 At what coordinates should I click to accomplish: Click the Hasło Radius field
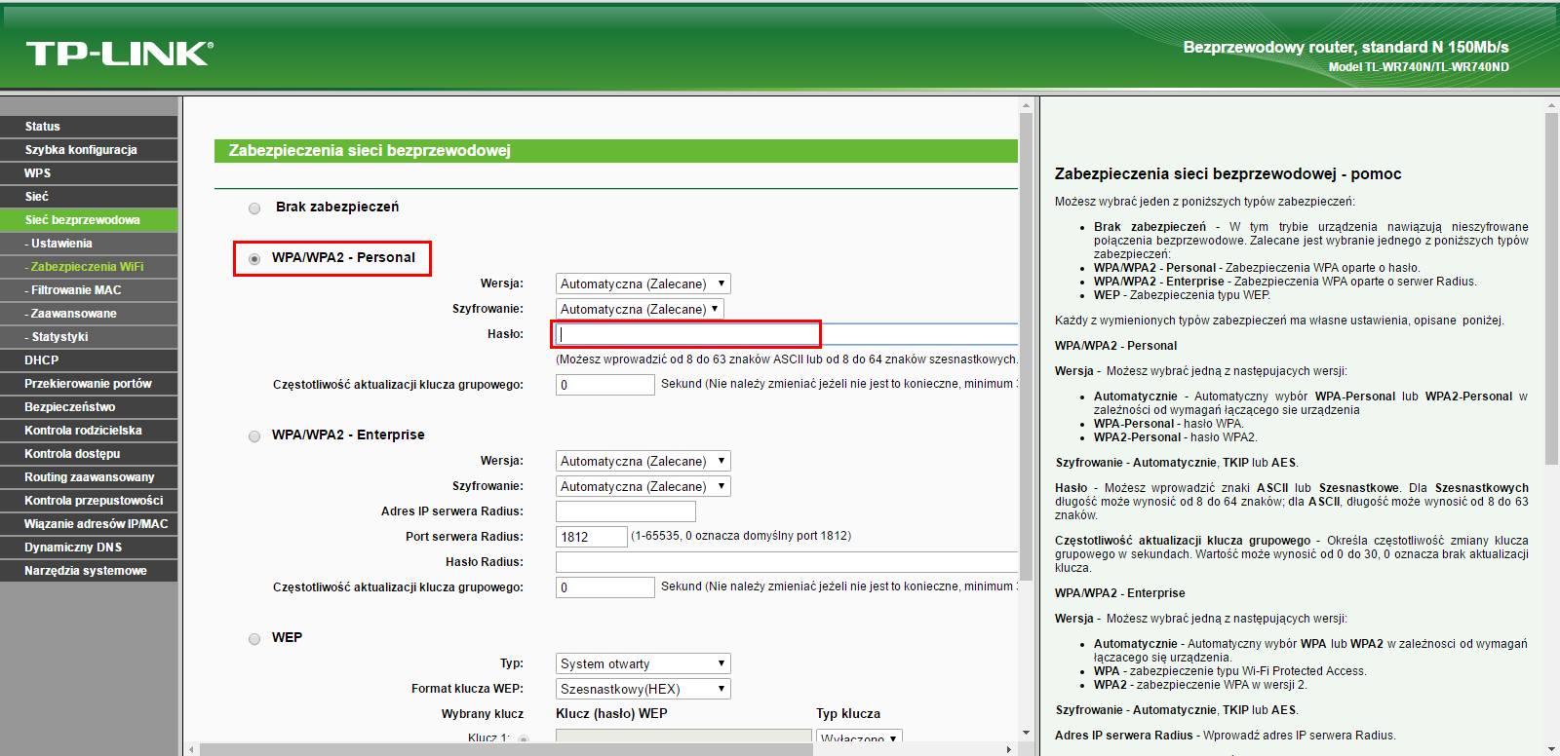(787, 562)
